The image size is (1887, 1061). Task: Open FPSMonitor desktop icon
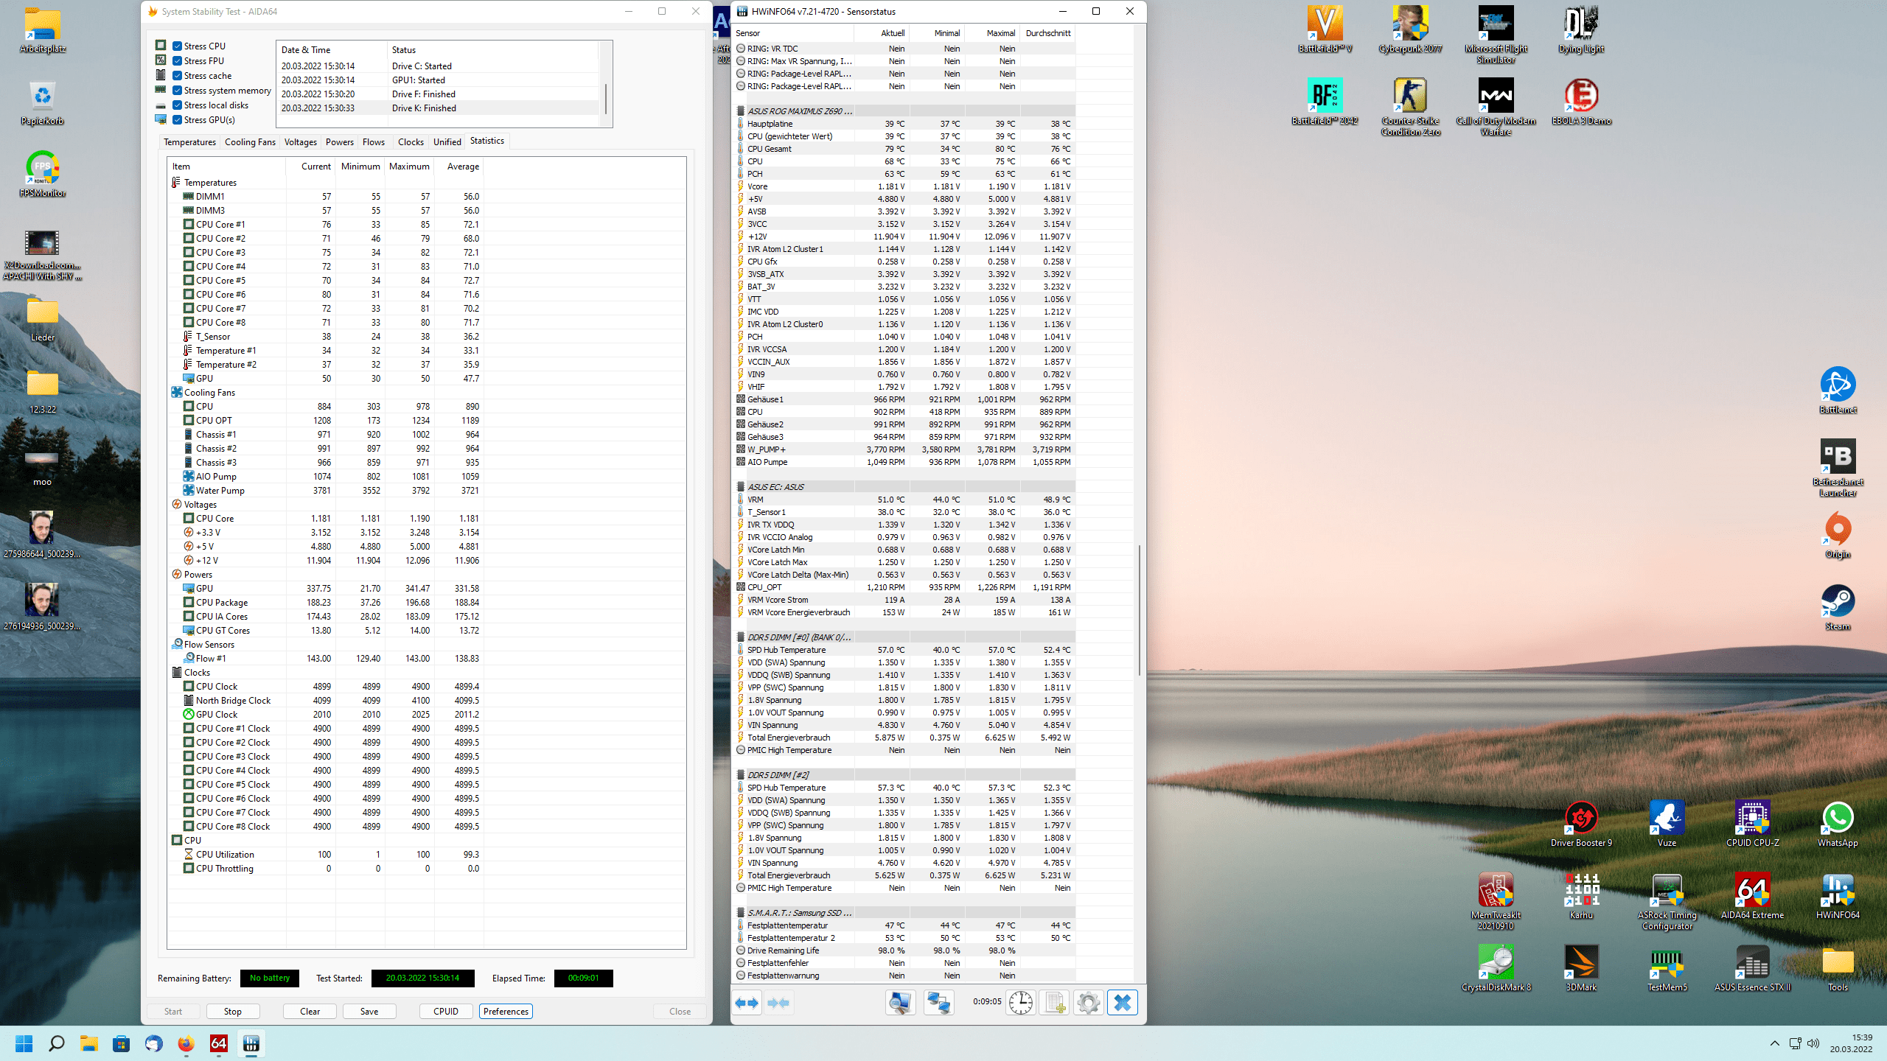pyautogui.click(x=42, y=174)
